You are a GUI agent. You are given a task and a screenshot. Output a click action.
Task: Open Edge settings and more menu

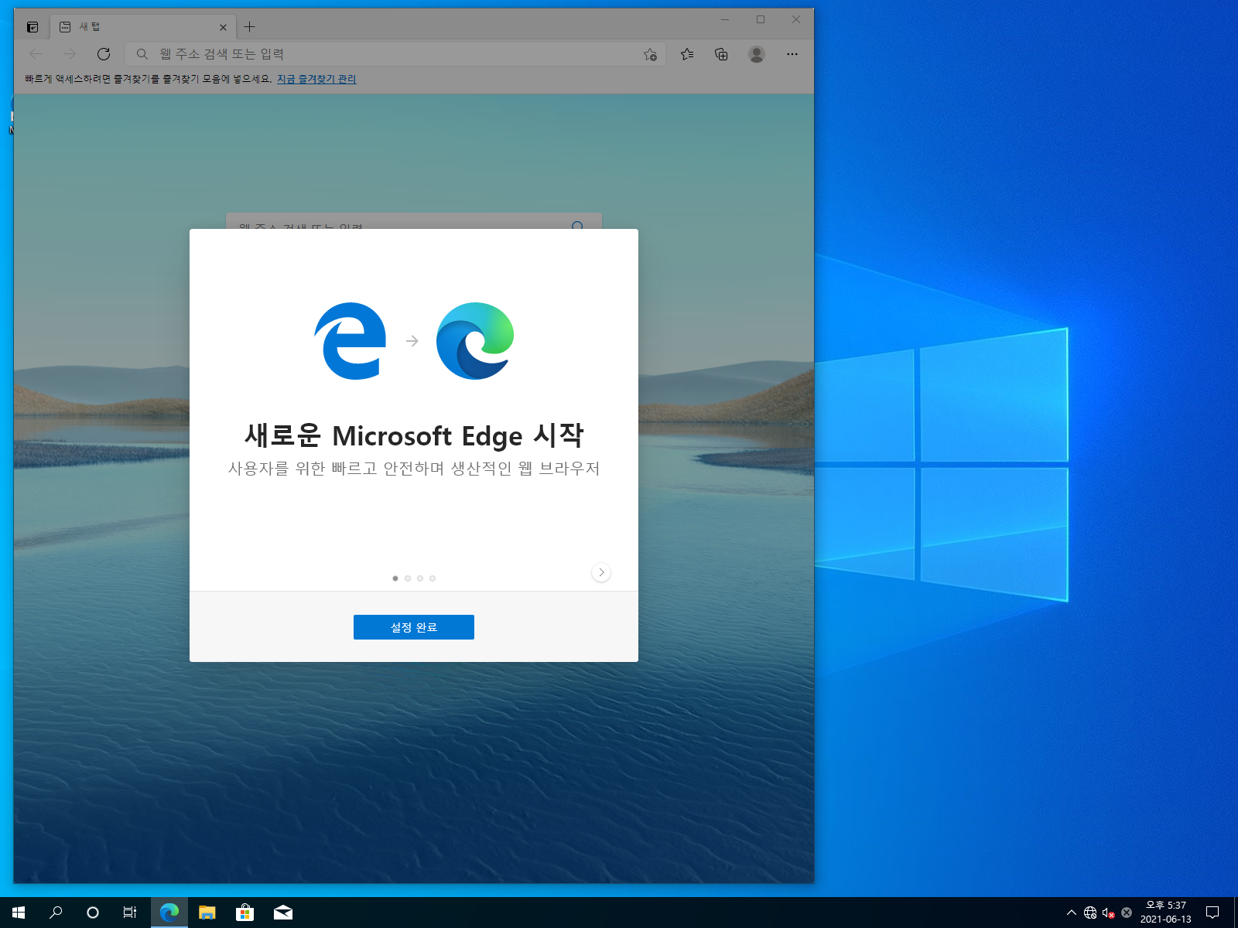pos(792,54)
